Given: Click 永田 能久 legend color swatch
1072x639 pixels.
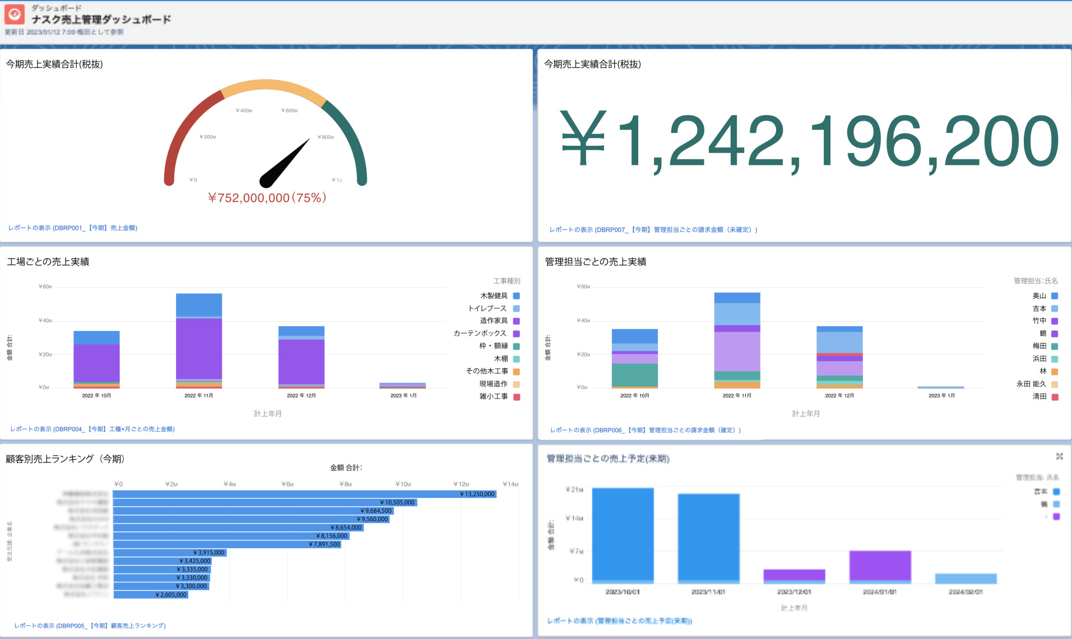Looking at the screenshot, I should point(1055,384).
